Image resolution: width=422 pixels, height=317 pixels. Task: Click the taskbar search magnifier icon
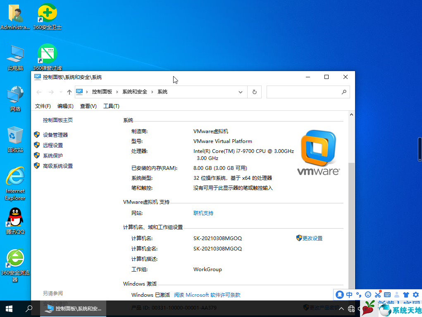[x=29, y=308]
